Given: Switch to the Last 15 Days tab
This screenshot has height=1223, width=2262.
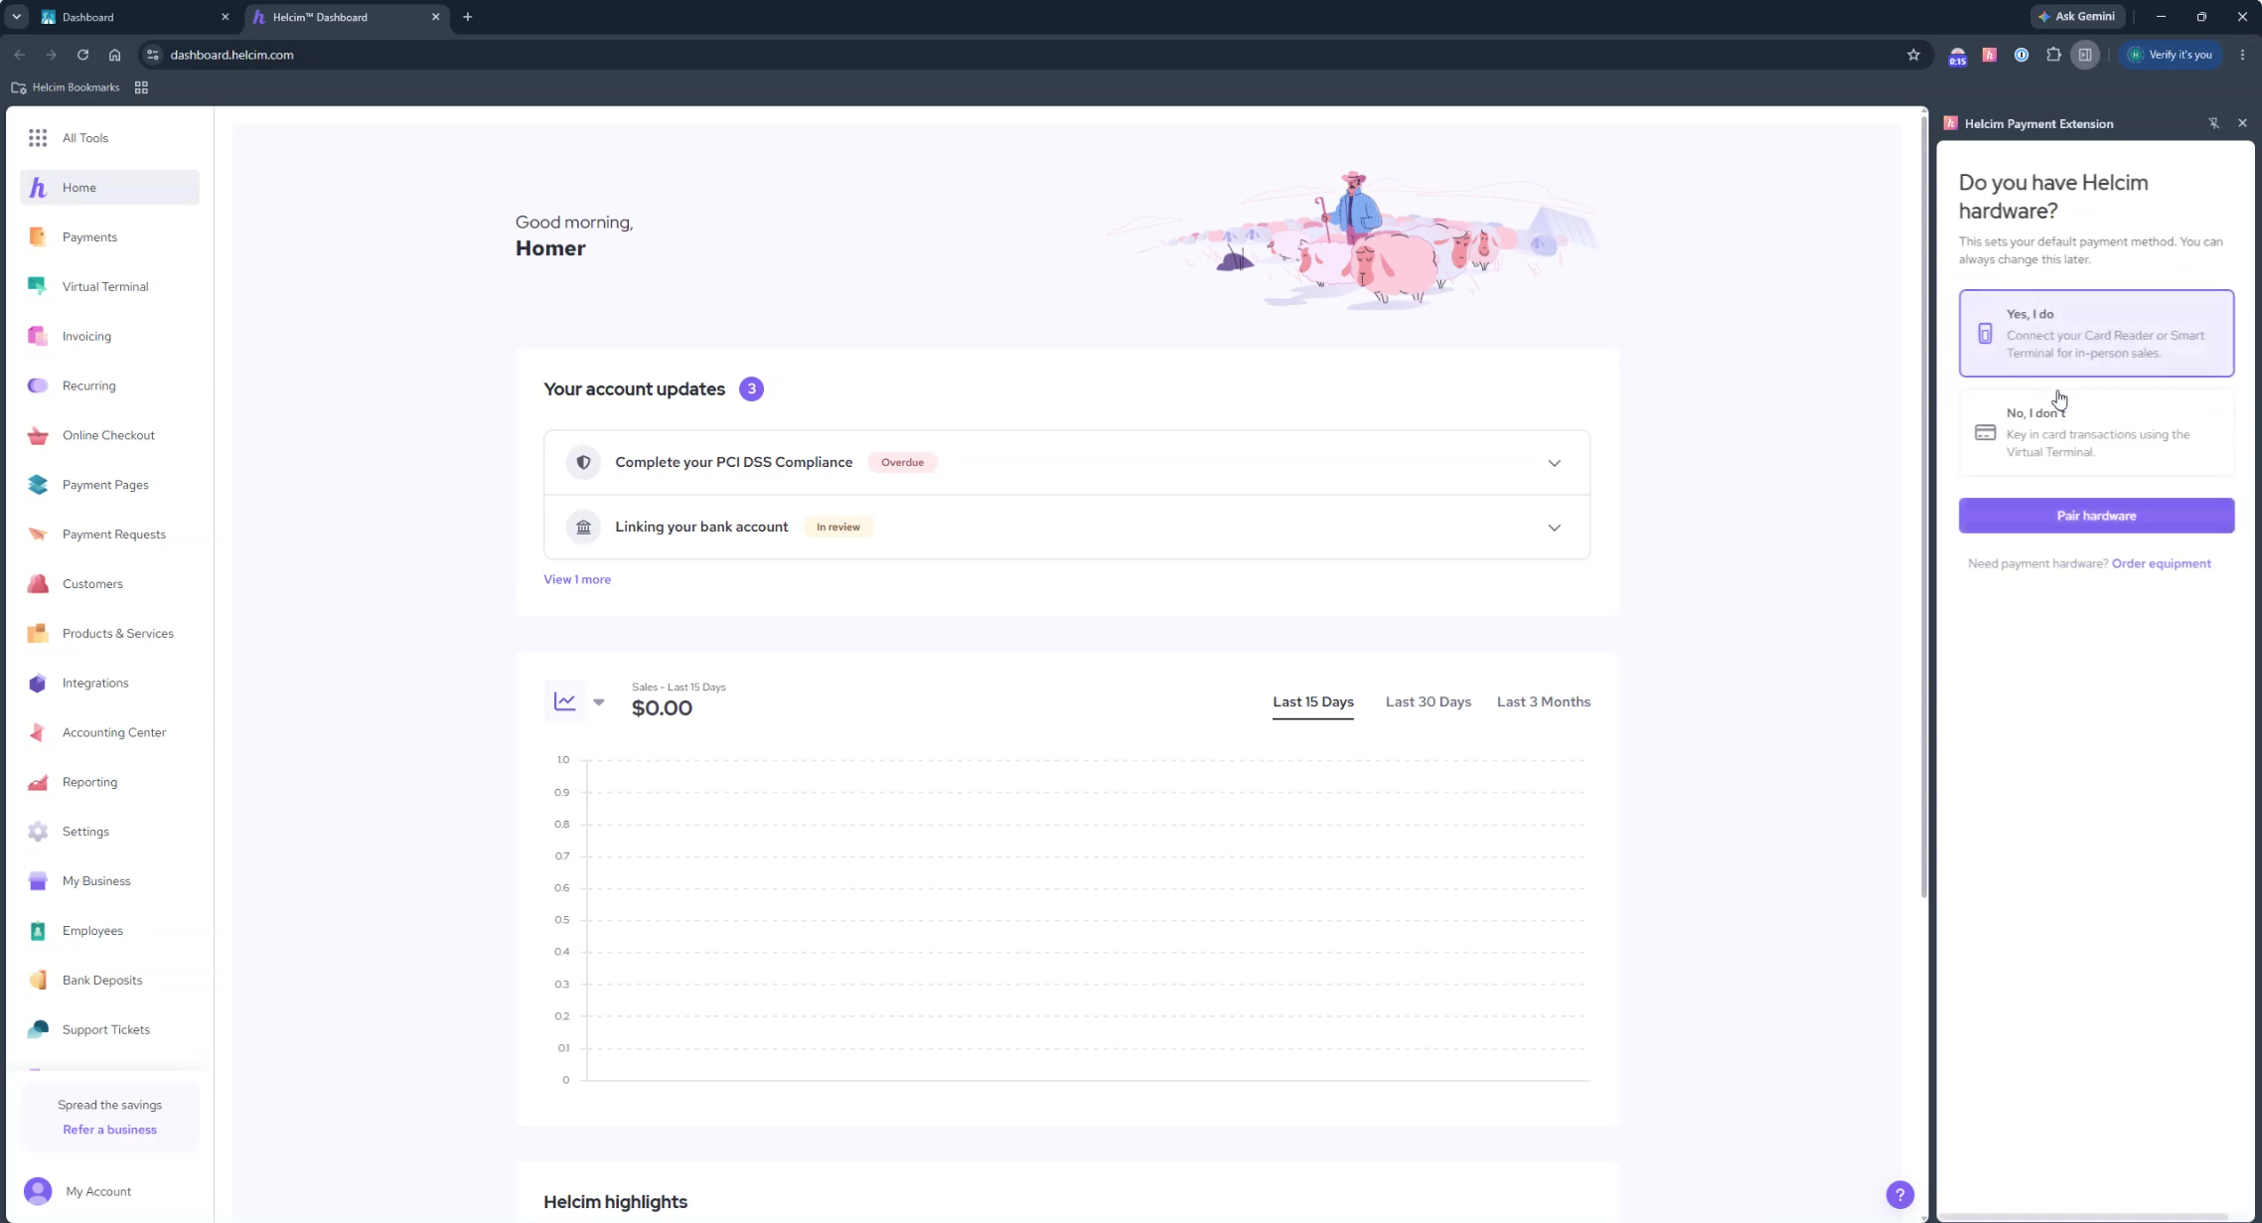Looking at the screenshot, I should pos(1312,701).
